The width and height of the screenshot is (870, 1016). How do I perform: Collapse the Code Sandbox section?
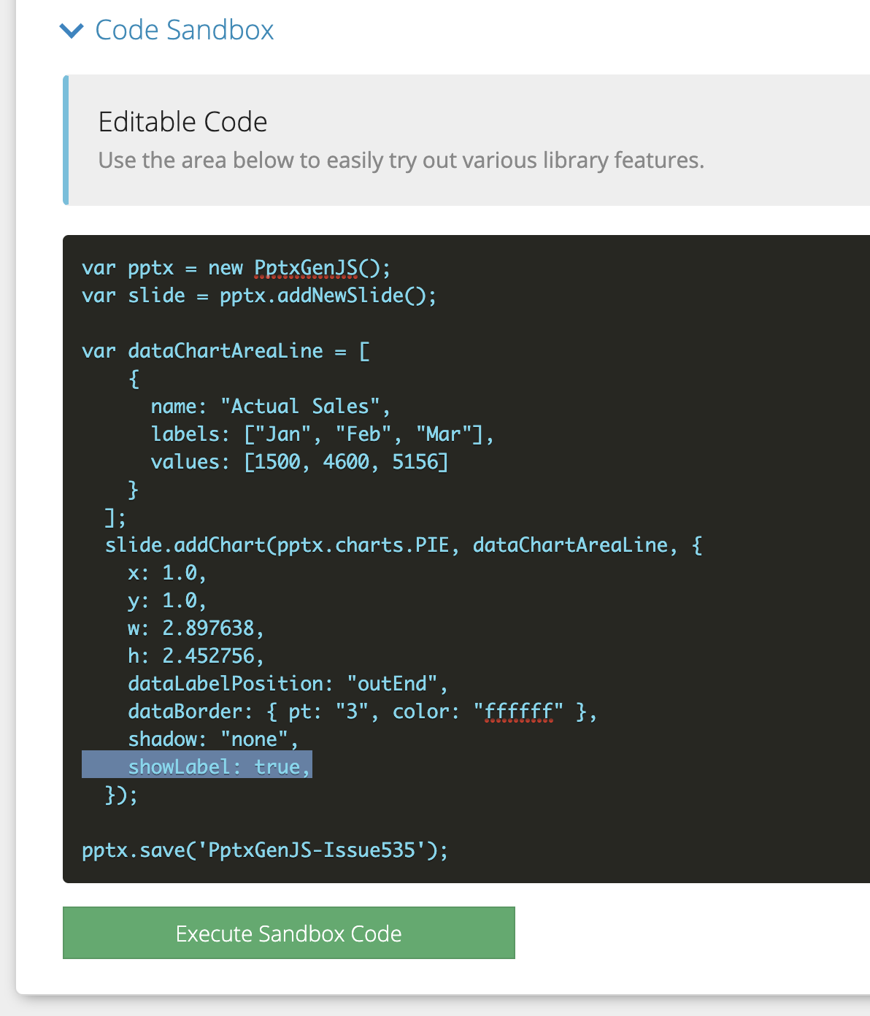(72, 31)
